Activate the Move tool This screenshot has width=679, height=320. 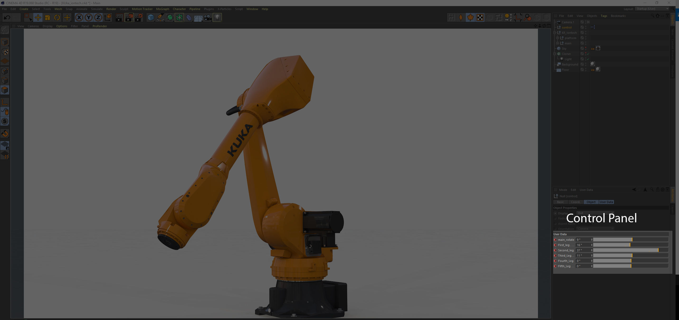(38, 18)
